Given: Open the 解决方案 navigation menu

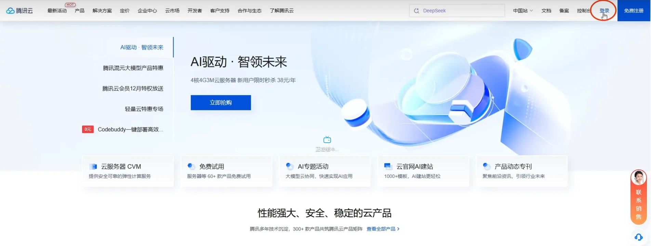Looking at the screenshot, I should [x=102, y=11].
